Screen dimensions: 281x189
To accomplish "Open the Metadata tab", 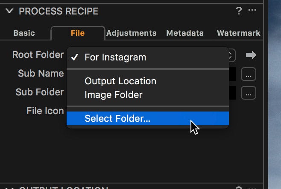I will click(185, 33).
